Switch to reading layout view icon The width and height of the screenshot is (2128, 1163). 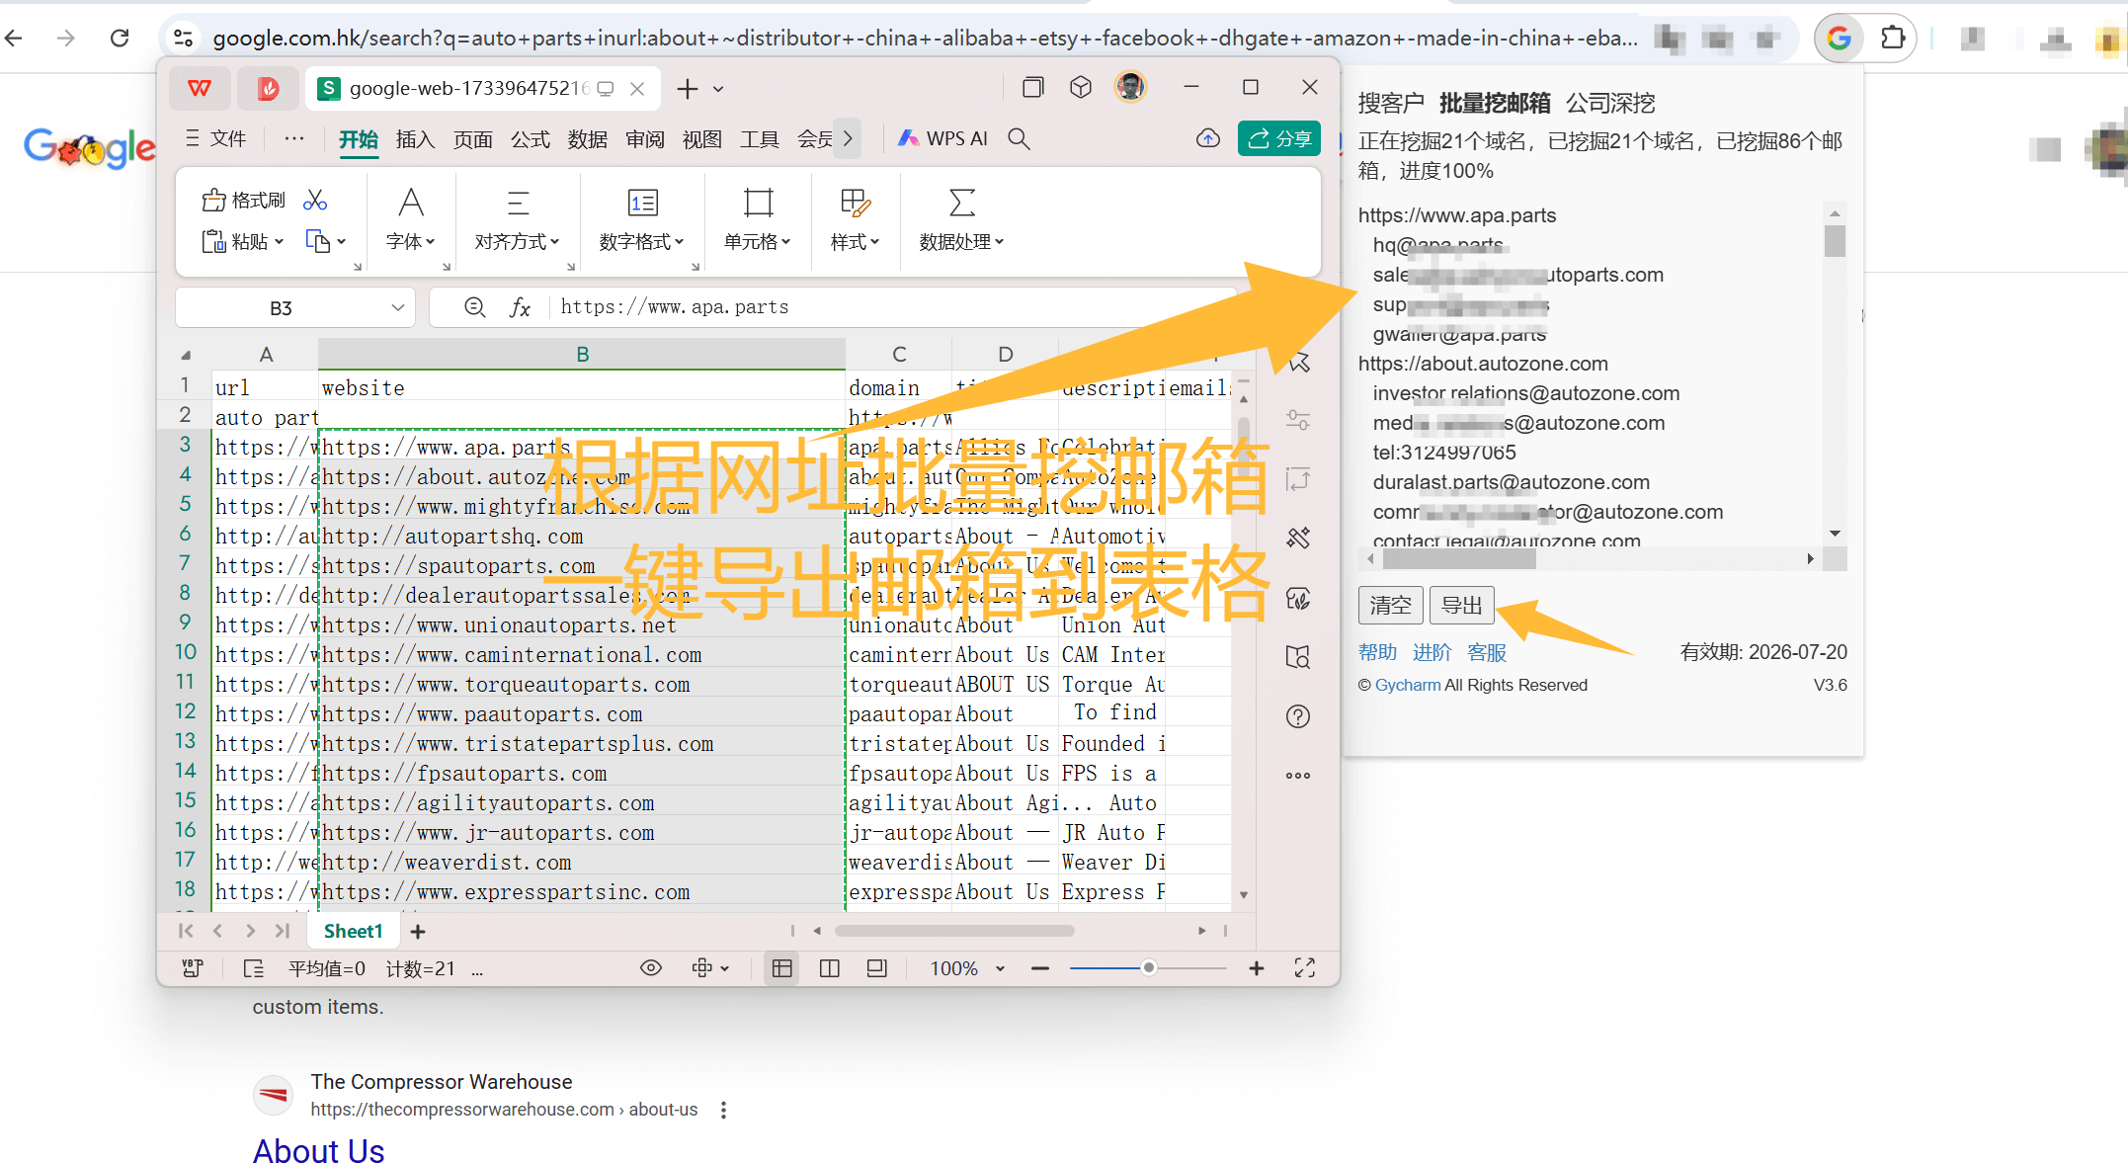(x=877, y=968)
